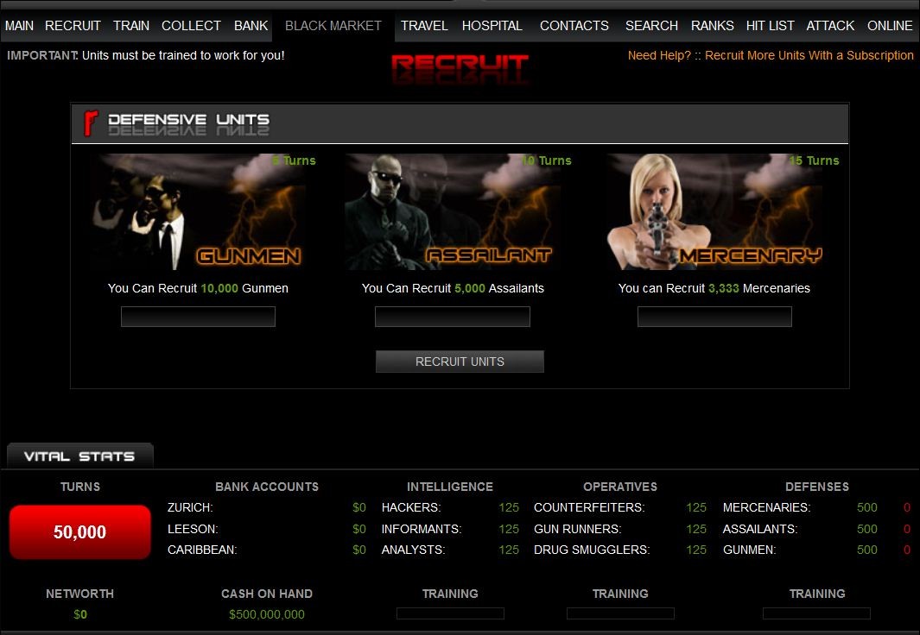Click the training progress bar under Intelligence
This screenshot has height=635, width=920.
pyautogui.click(x=451, y=613)
